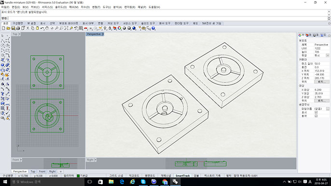
Task: Switch to the 뷰포트 레이아웃 toolbar tab
Action: click(x=69, y=23)
